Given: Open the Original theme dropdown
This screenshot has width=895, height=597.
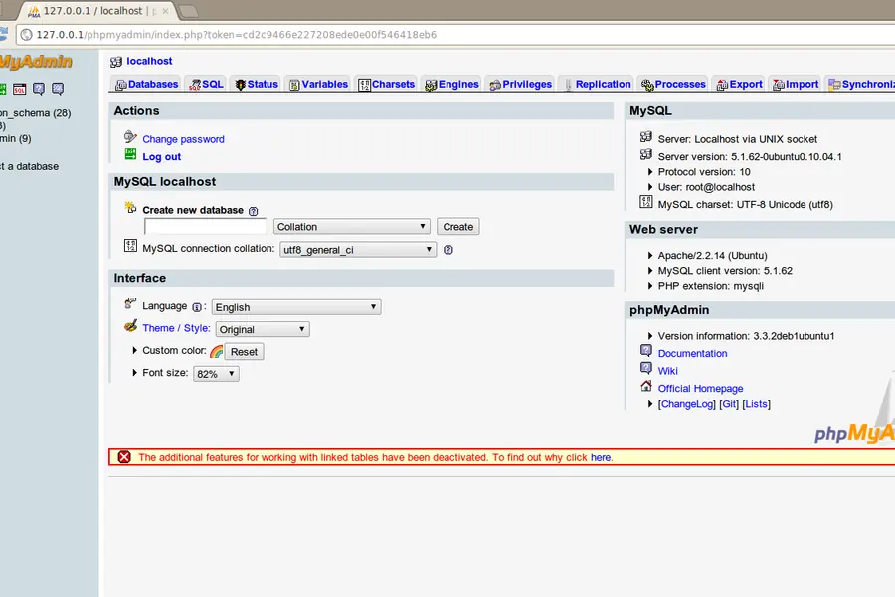Looking at the screenshot, I should (x=263, y=329).
